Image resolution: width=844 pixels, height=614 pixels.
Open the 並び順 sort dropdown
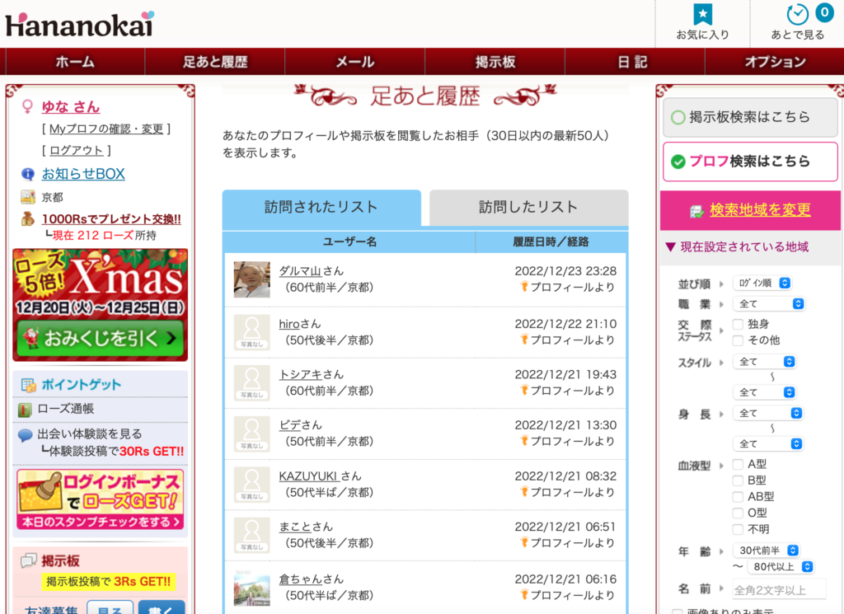click(762, 283)
